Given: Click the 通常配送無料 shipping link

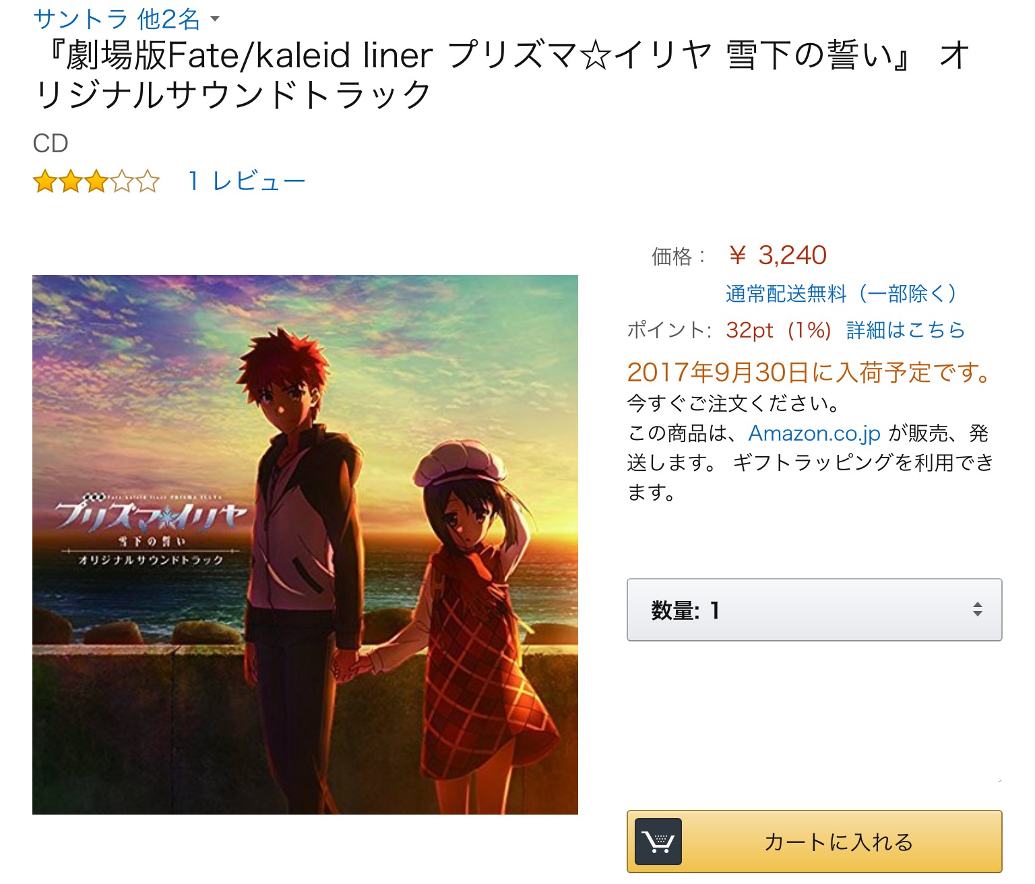Looking at the screenshot, I should coord(841,293).
